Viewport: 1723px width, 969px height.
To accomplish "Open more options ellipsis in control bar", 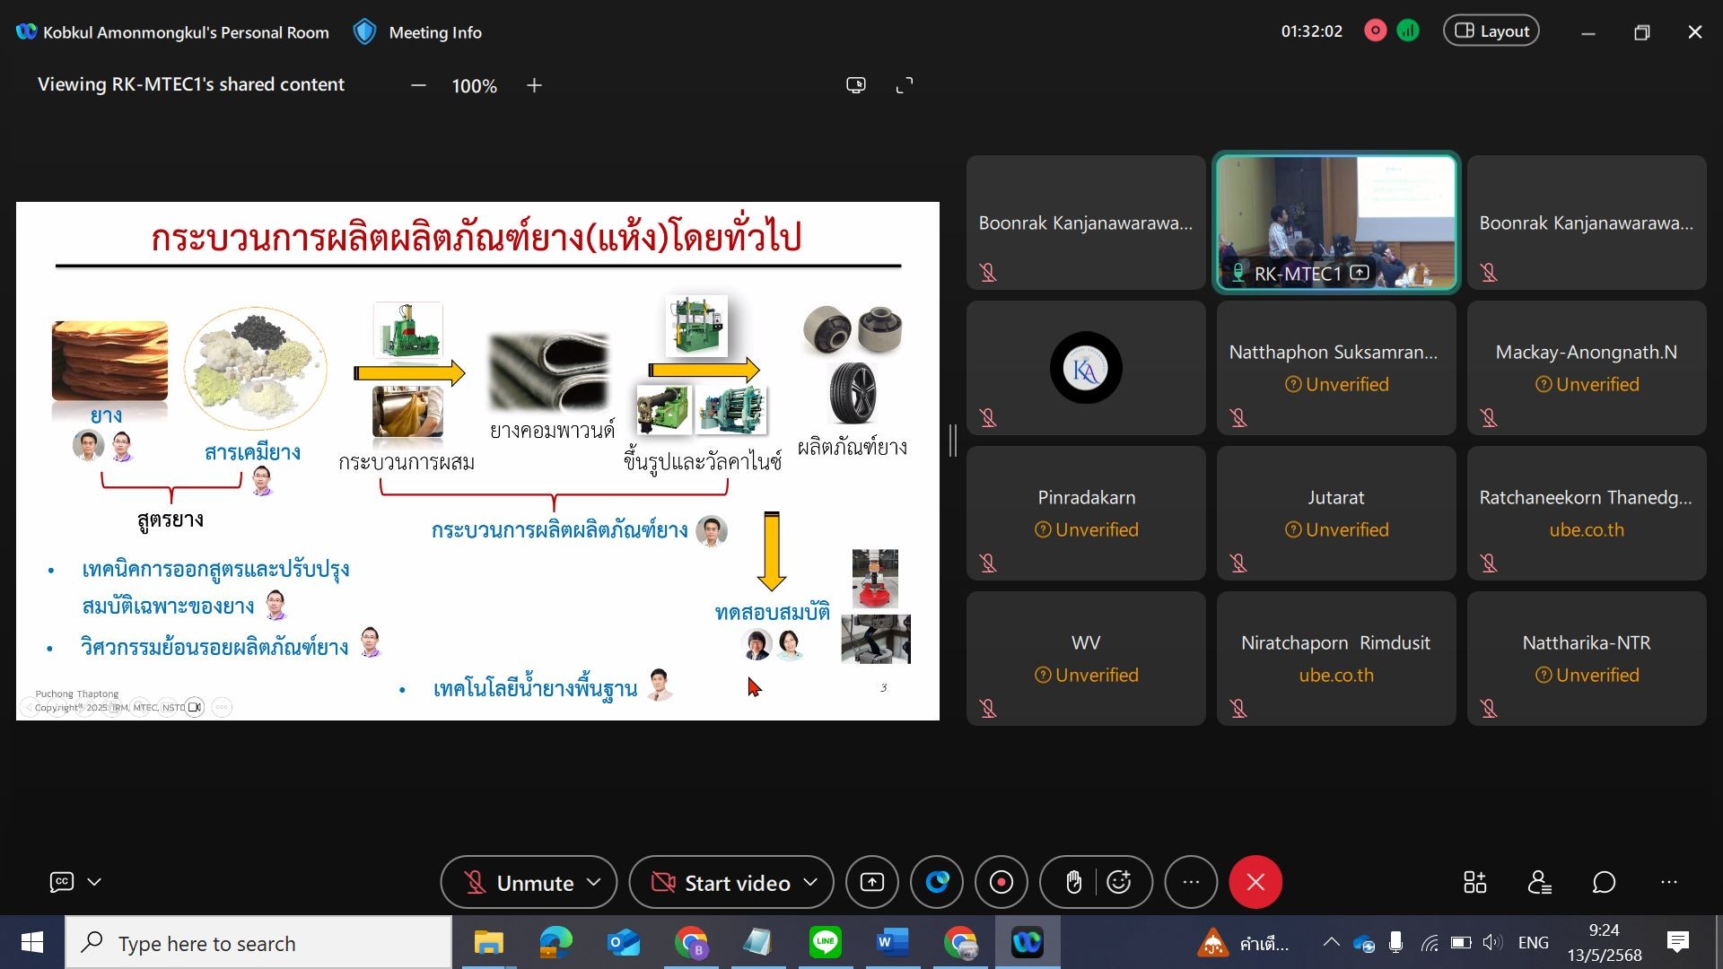I will pyautogui.click(x=1191, y=883).
